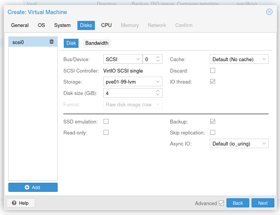Image resolution: width=280 pixels, height=215 pixels.
Task: Open the System tab
Action: pos(62,25)
